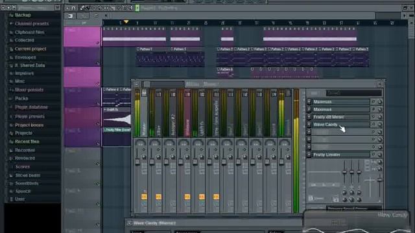This screenshot has height=233, width=415.
Task: Open the Soundfonts folder
Action: click(27, 183)
